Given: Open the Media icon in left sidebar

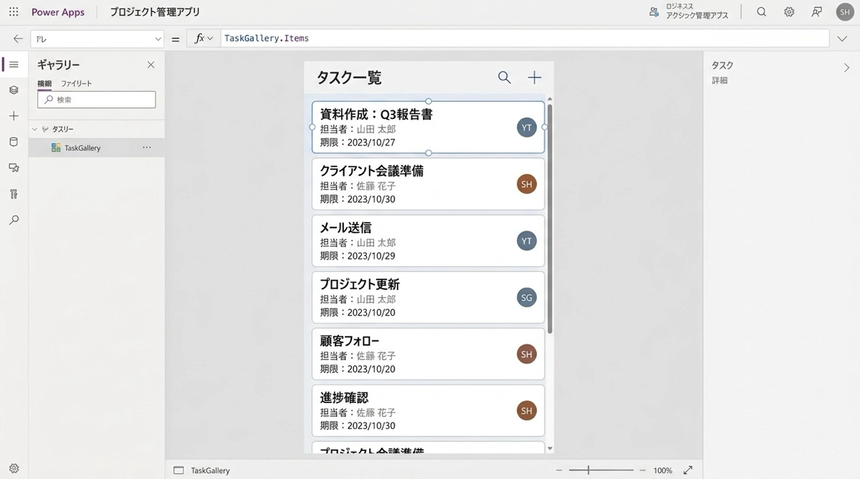Looking at the screenshot, I should point(14,168).
